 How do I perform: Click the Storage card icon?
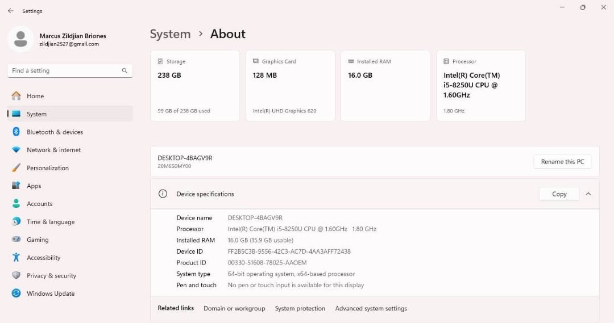160,61
